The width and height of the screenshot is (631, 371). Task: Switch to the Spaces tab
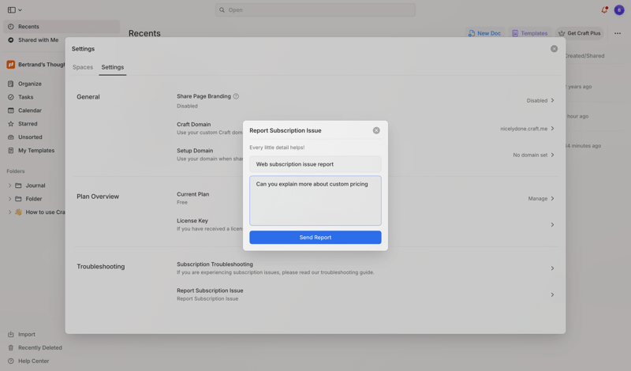click(83, 67)
